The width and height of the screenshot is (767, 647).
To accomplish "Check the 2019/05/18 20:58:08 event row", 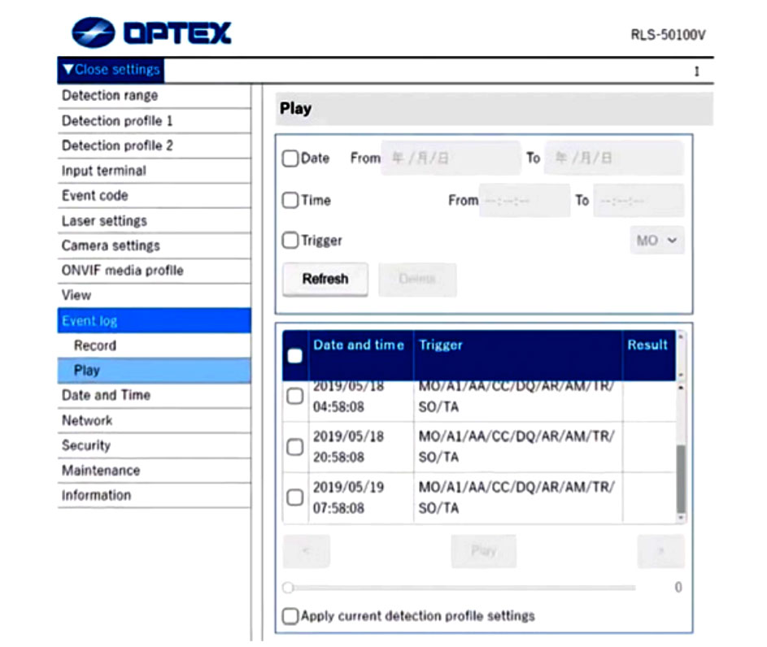I will [x=295, y=447].
